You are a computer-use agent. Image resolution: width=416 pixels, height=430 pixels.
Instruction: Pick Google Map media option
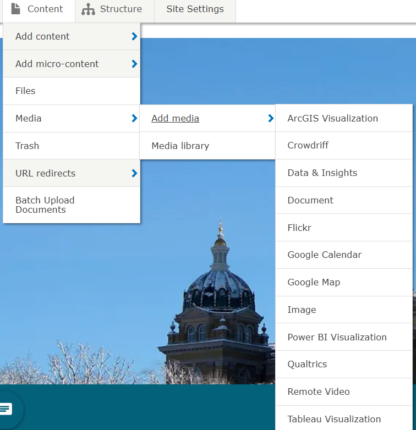point(314,282)
